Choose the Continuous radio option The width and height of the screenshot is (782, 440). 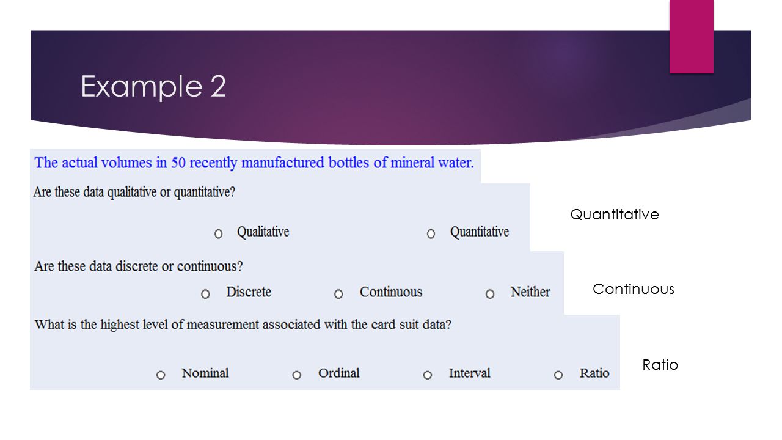coord(338,294)
